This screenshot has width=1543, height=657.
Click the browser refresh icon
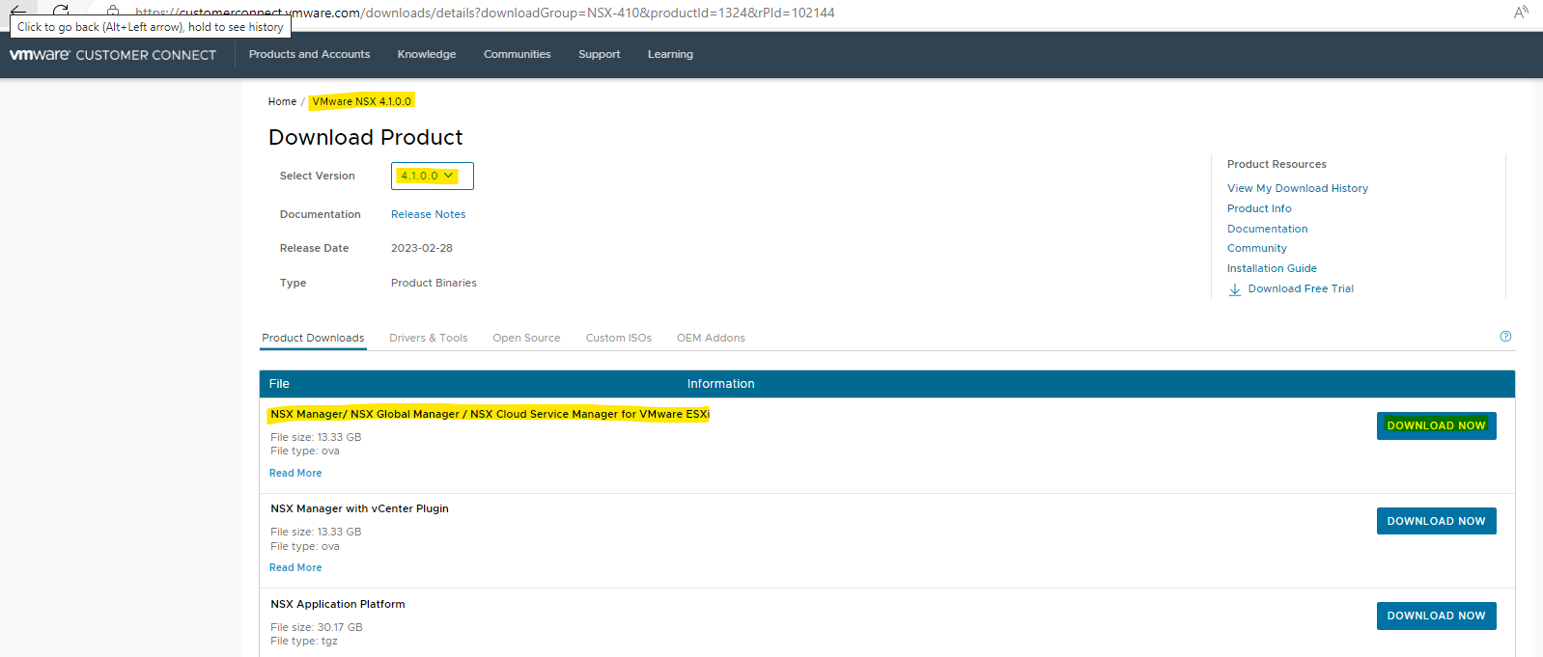pos(61,10)
